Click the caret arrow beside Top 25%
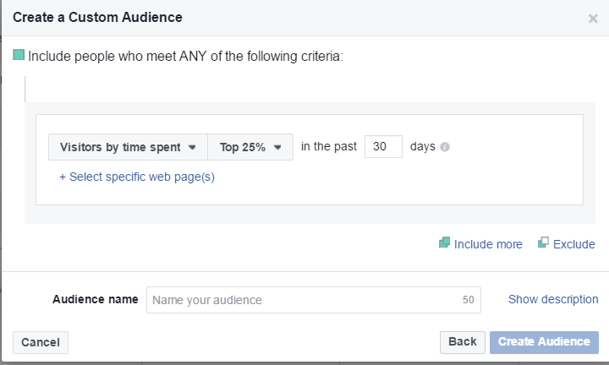Screen dimensions: 609x365 point(277,147)
